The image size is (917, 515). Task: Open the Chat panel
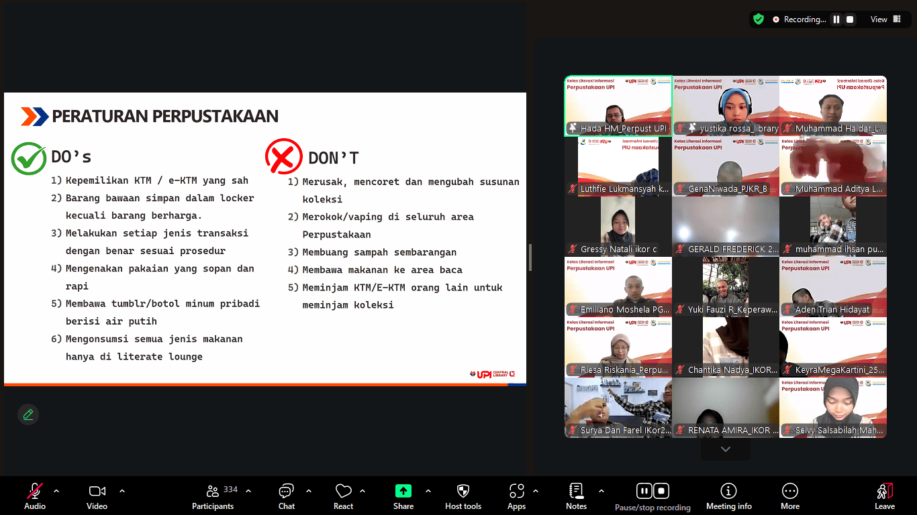pos(287,496)
